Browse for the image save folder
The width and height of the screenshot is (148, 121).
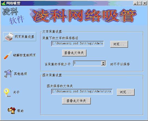pyautogui.click(x=126, y=92)
